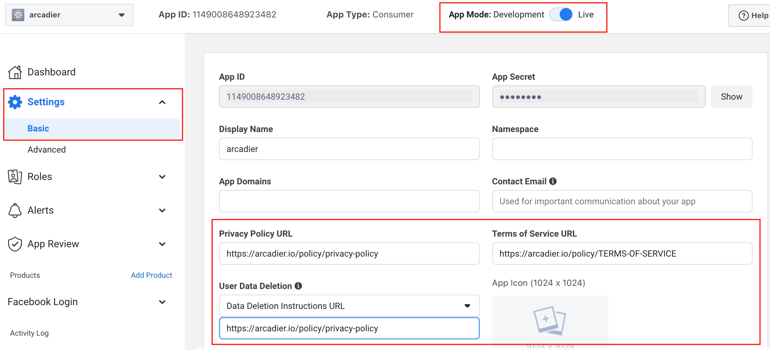The height and width of the screenshot is (350, 770).
Task: Collapse the Settings section chevron
Action: point(162,102)
